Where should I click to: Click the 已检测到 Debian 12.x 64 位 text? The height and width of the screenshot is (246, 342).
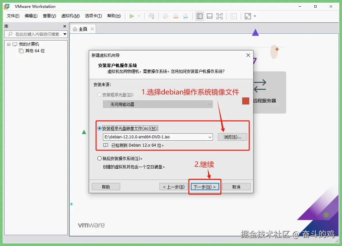point(137,145)
